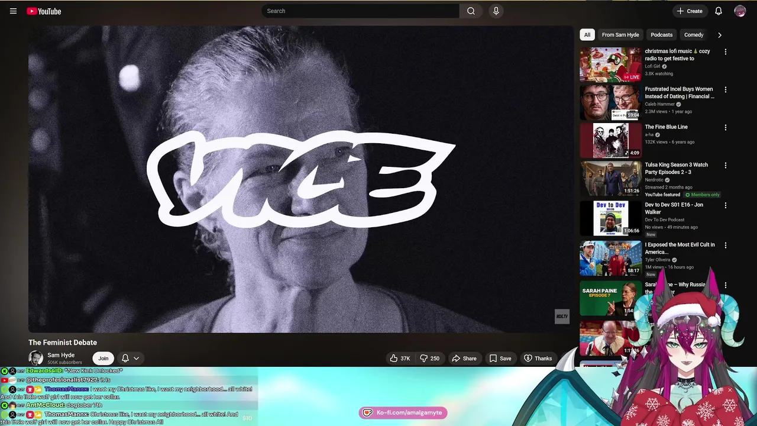Open I Exposed the Most Evil Cult title
The image size is (757, 426).
tap(680, 248)
